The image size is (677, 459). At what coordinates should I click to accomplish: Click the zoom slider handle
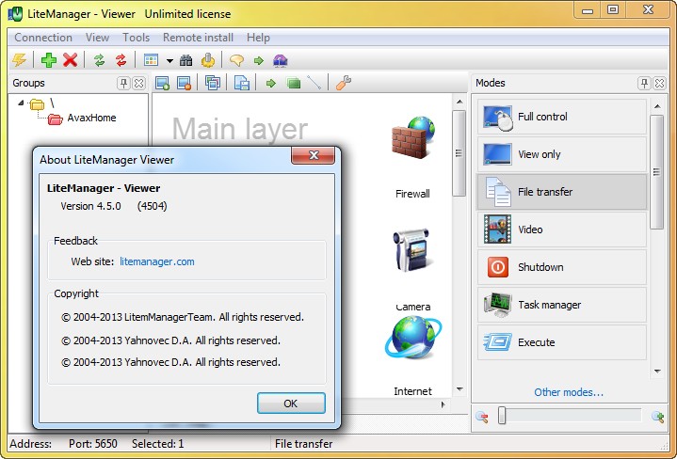[501, 416]
